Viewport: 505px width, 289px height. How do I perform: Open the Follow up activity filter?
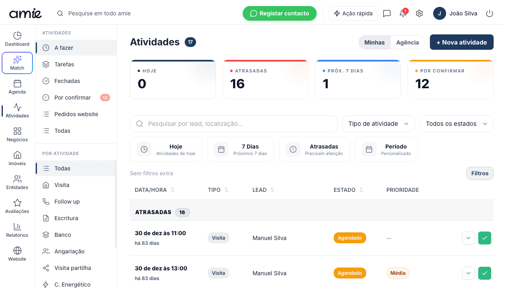click(67, 202)
